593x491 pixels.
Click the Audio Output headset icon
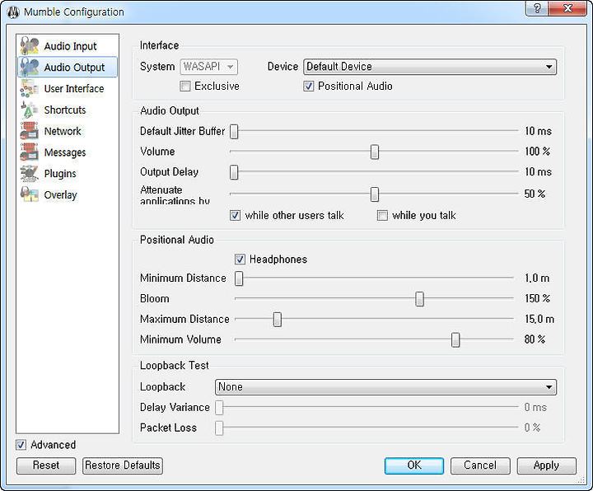click(x=30, y=67)
